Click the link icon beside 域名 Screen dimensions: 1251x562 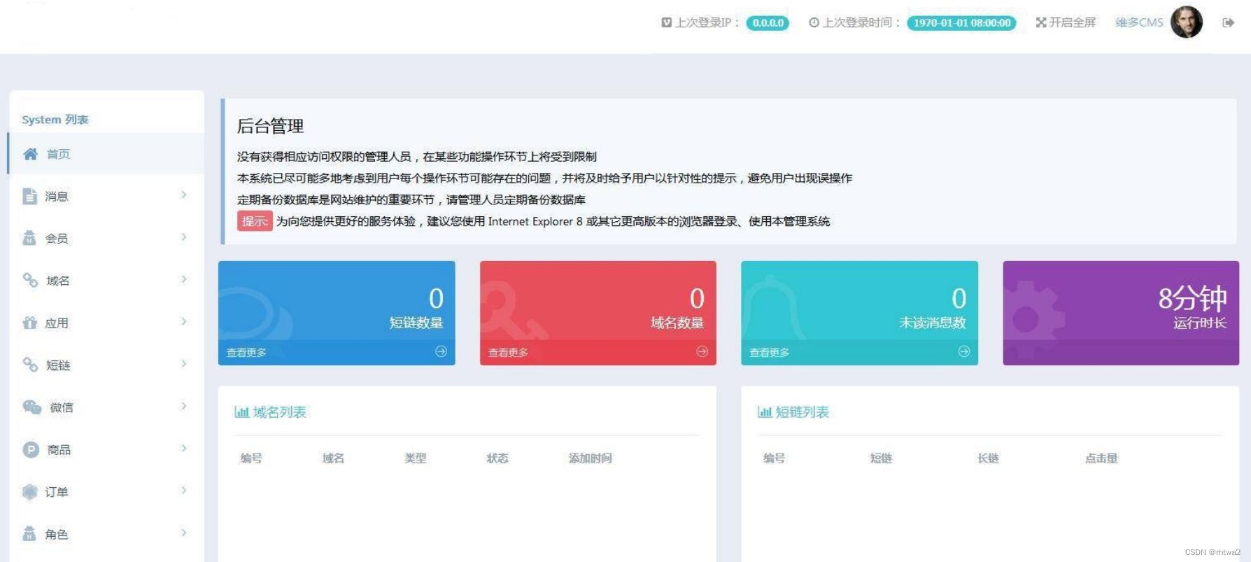pos(30,280)
